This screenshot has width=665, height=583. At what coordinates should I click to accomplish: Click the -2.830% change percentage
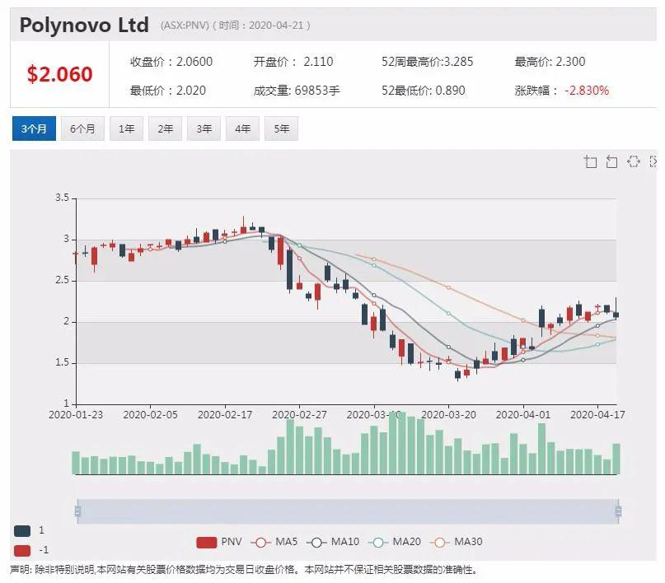[x=587, y=91]
